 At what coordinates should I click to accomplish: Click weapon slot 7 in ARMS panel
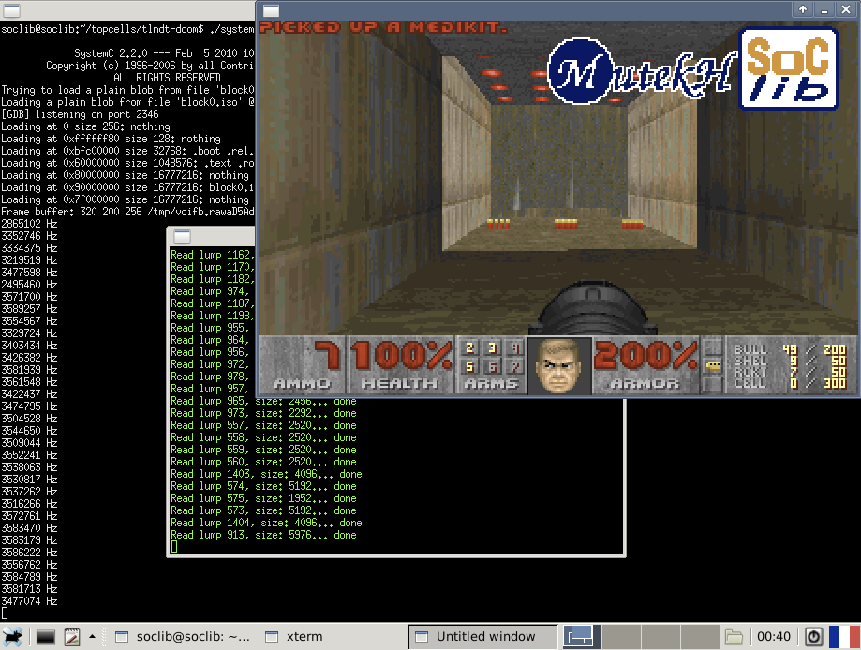[x=515, y=366]
